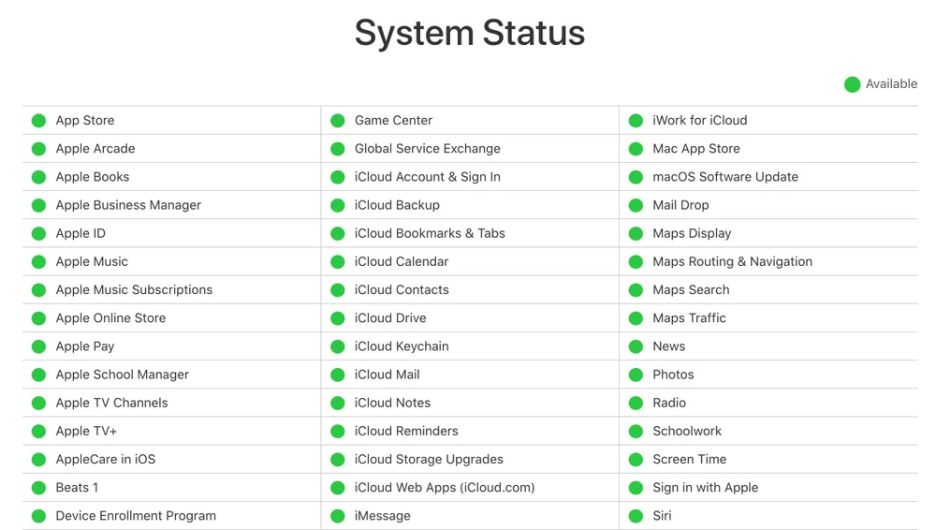
Task: Select the Apple Arcade service entry
Action: [95, 149]
